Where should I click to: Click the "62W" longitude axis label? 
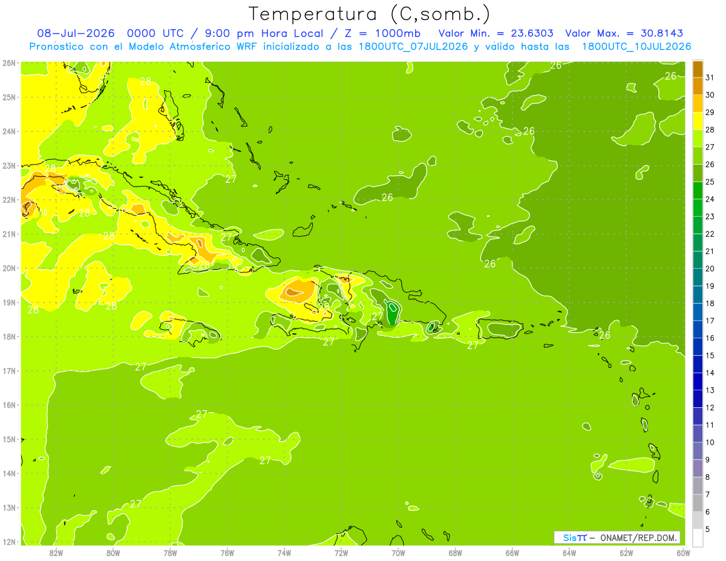[x=626, y=553]
